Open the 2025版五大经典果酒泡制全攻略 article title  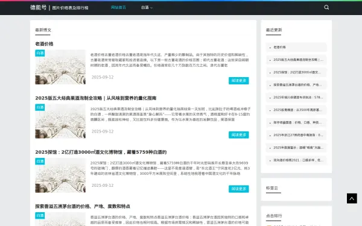click(95, 98)
